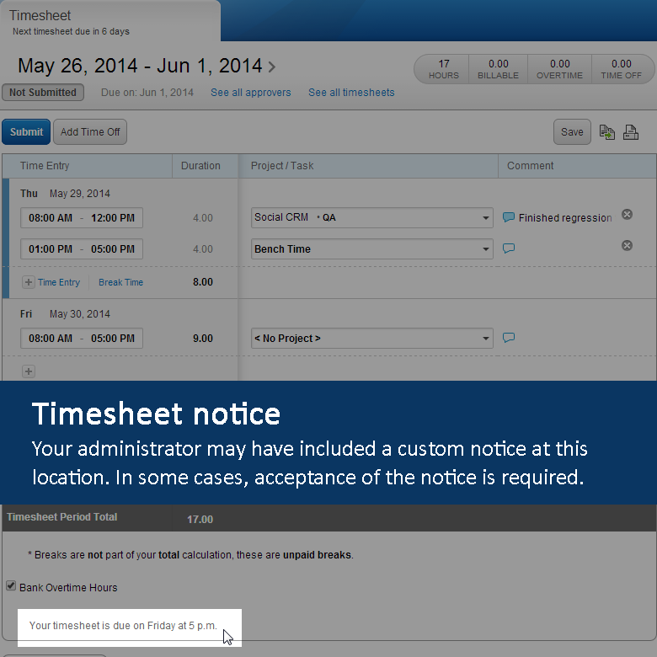Open the Social CRM QA project dropdown
Screen dimensions: 657x657
371,217
